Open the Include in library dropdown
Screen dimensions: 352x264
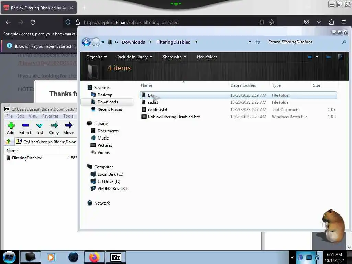pyautogui.click(x=135, y=57)
